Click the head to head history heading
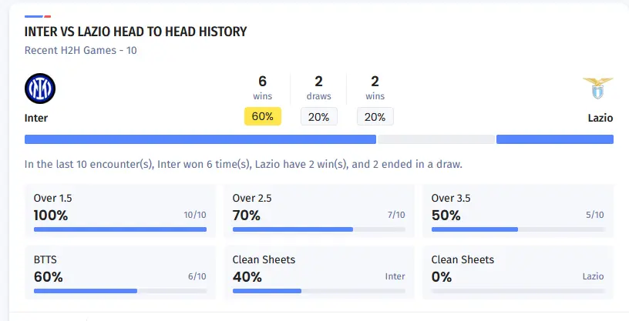The width and height of the screenshot is (629, 321). tap(136, 32)
